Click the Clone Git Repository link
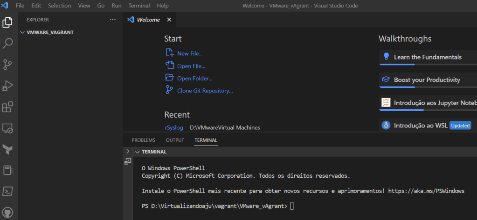This screenshot has width=477, height=220. coord(205,91)
